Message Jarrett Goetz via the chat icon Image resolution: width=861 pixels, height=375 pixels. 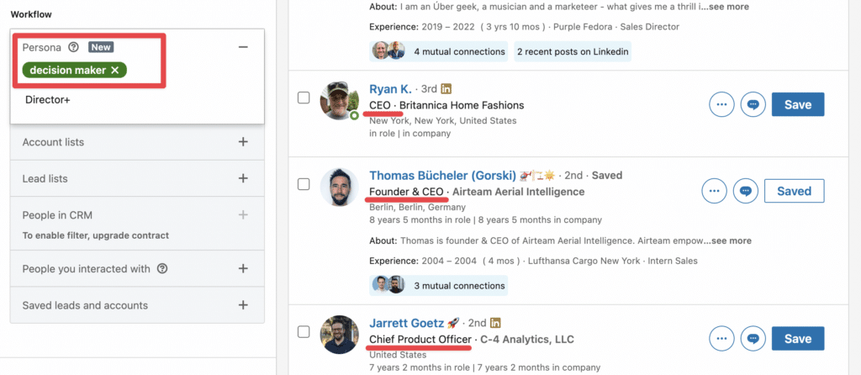[x=753, y=338]
